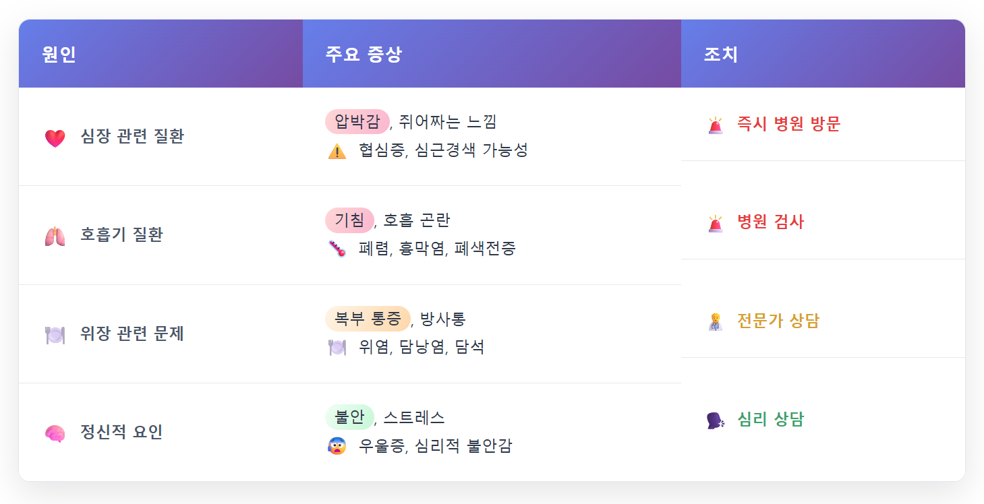Click the green 심리 상담 text
The width and height of the screenshot is (984, 504).
tap(770, 419)
